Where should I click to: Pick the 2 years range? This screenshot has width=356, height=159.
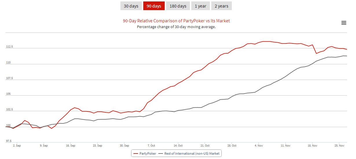tap(221, 6)
